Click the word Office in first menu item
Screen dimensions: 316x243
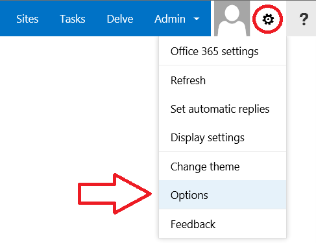coord(184,51)
